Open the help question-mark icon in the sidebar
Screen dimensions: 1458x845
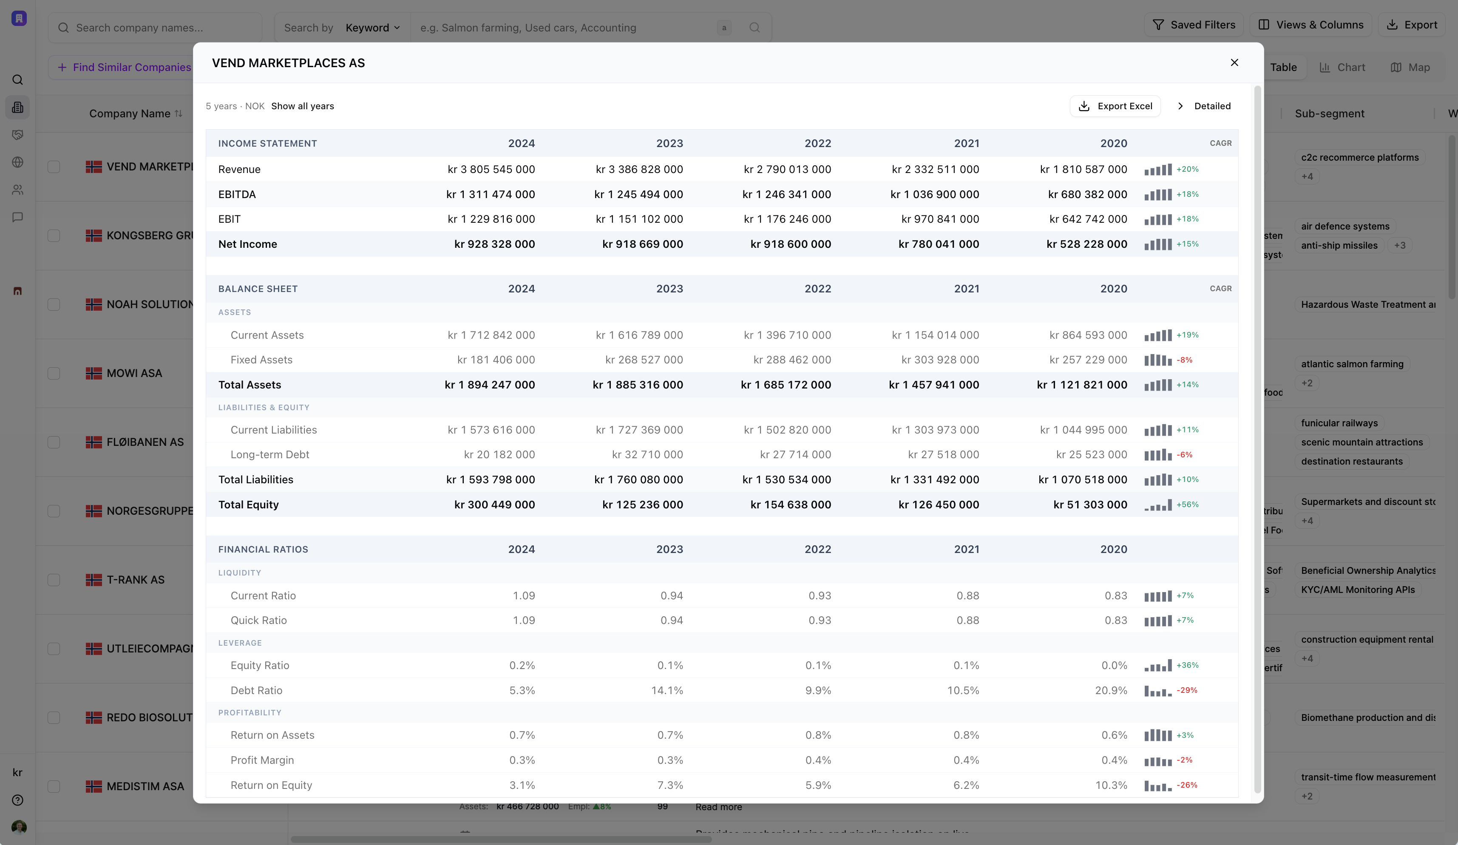tap(17, 800)
